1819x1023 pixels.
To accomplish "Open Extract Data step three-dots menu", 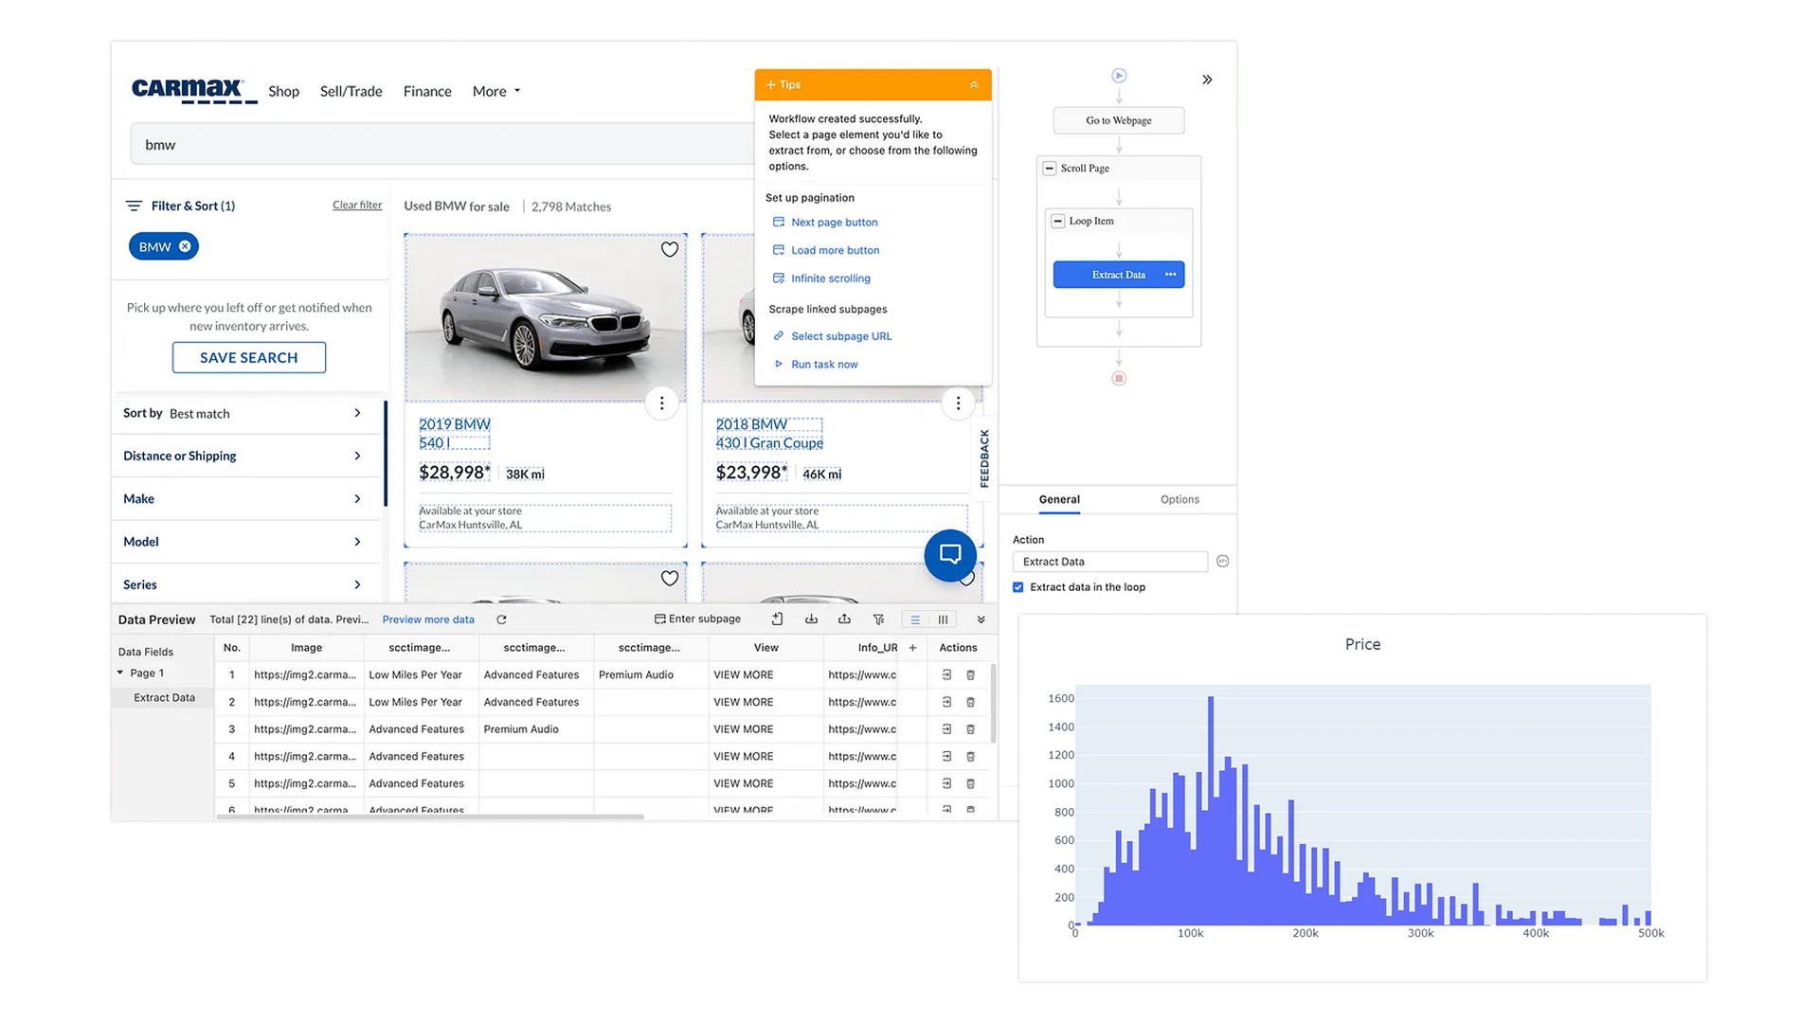I will [1171, 275].
